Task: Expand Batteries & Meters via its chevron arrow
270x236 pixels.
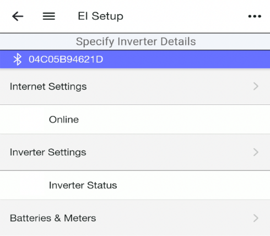Action: [x=256, y=218]
